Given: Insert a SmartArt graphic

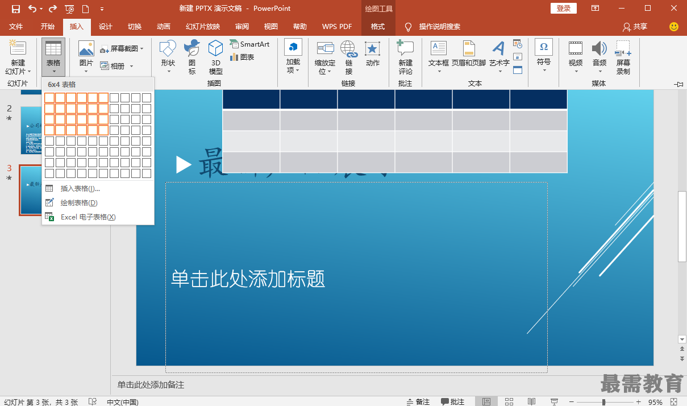Looking at the screenshot, I should 249,44.
